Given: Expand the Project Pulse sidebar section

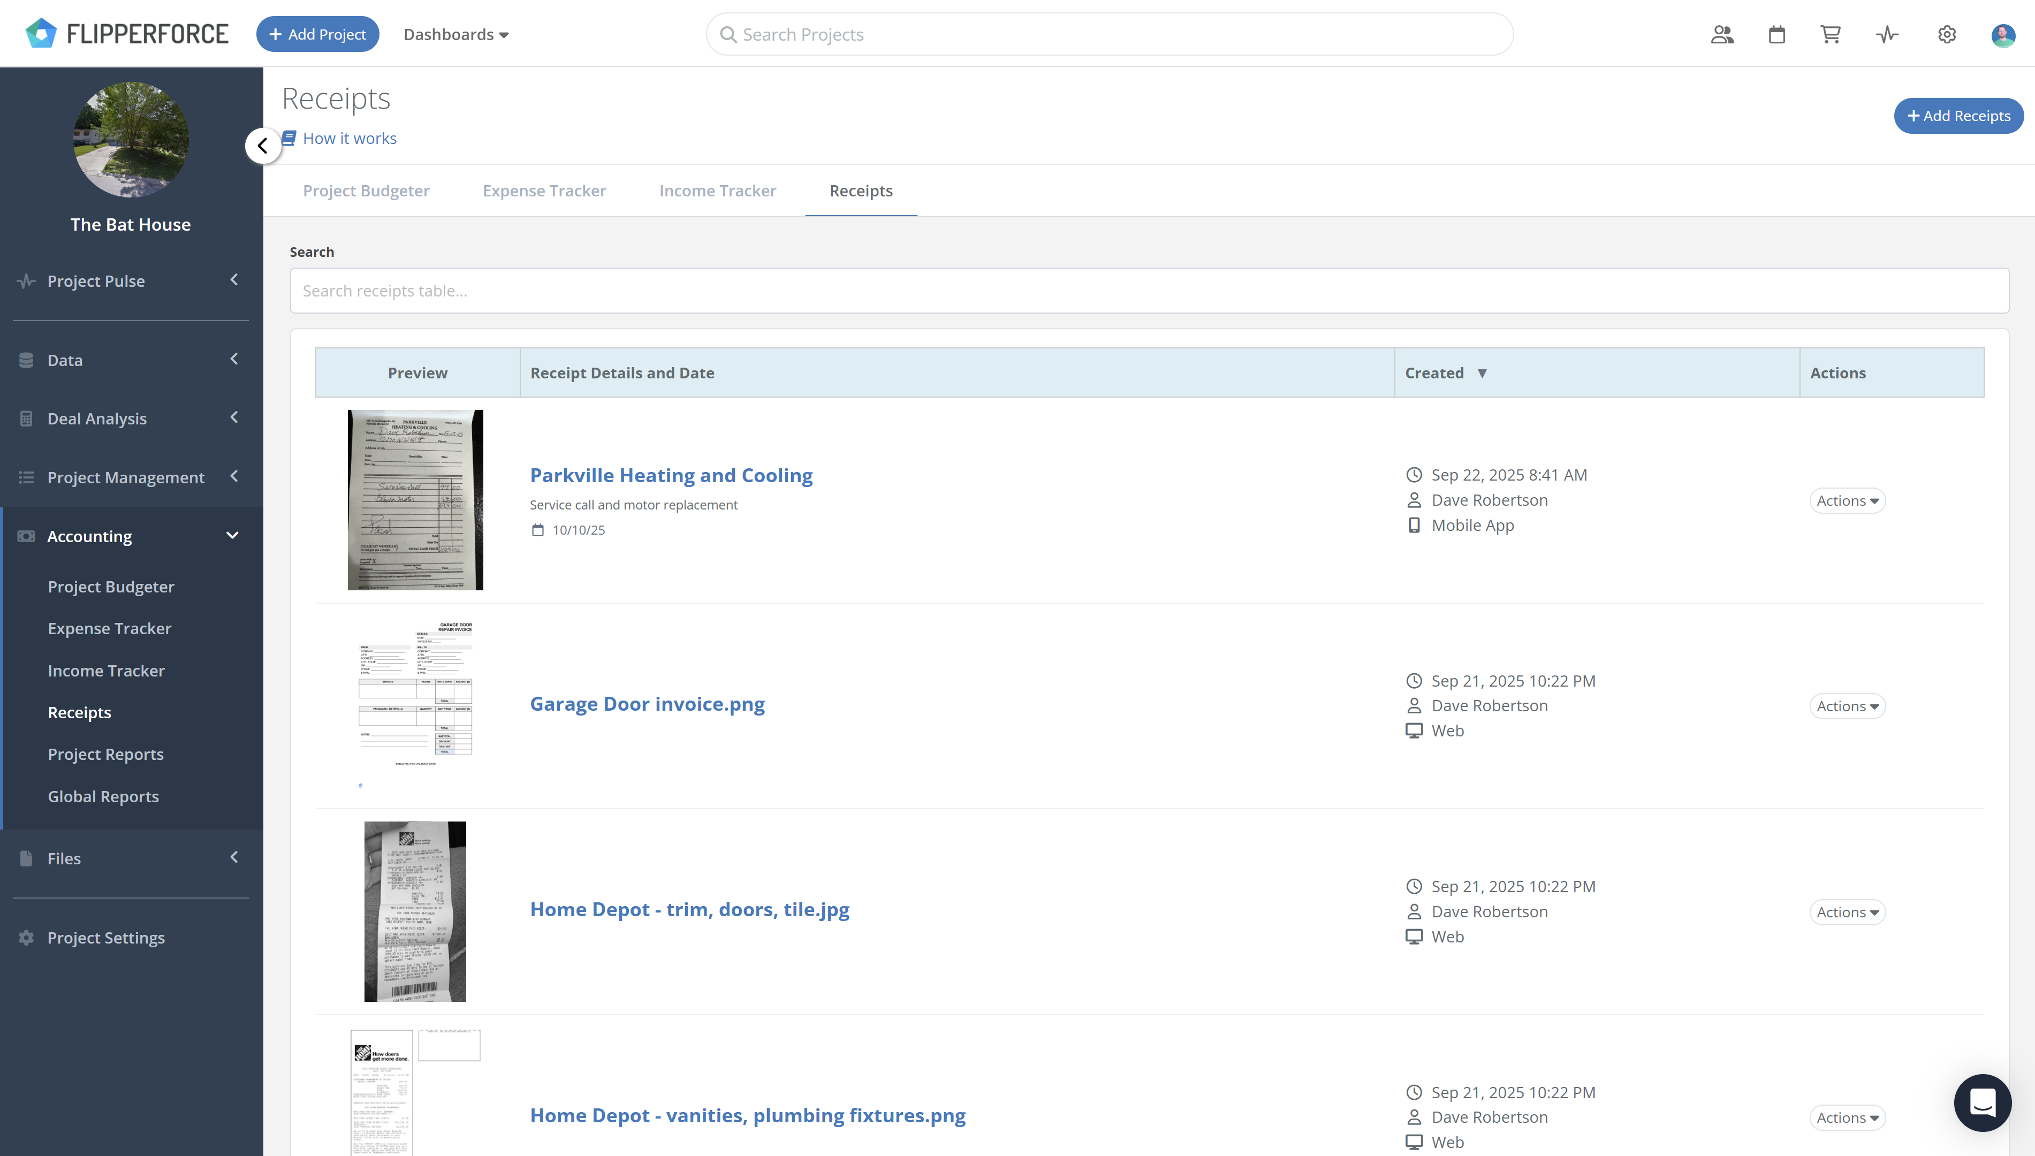Looking at the screenshot, I should [x=131, y=281].
